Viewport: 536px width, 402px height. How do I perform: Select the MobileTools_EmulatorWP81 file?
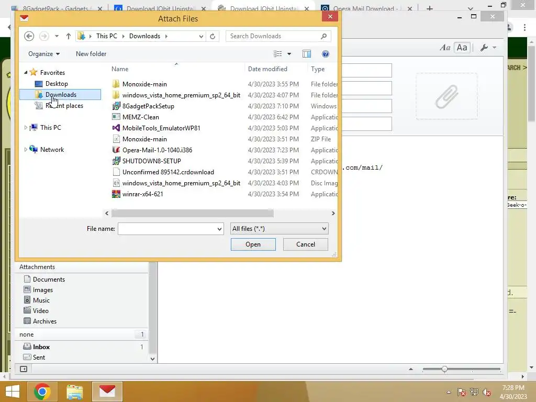tap(161, 128)
